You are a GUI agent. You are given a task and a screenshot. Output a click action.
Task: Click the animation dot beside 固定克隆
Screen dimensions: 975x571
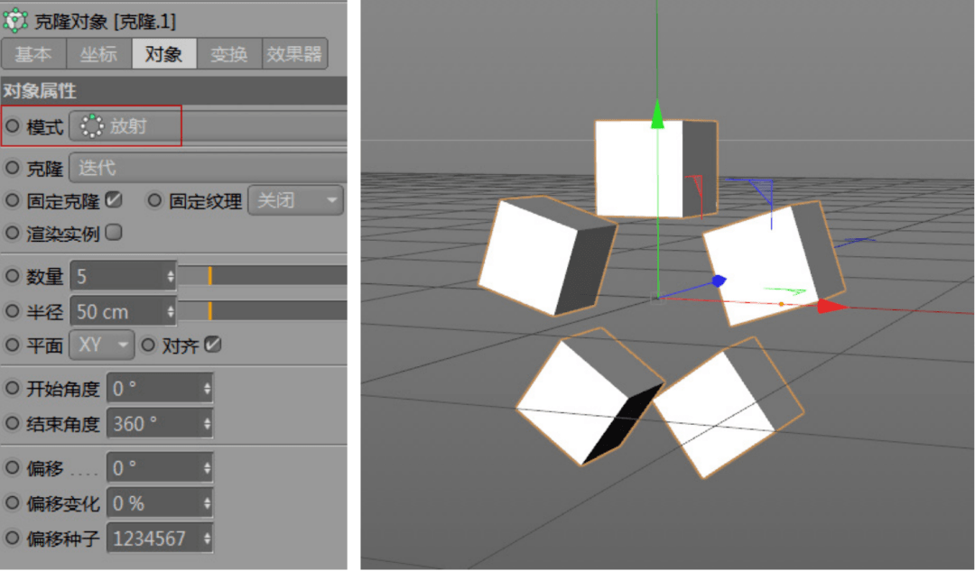pyautogui.click(x=13, y=200)
